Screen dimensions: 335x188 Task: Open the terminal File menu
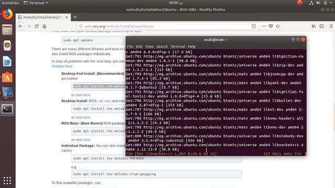(x=130, y=46)
